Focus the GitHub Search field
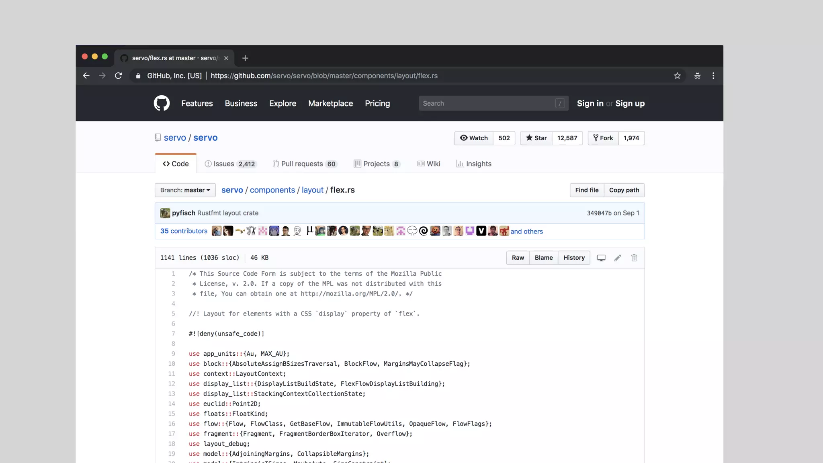This screenshot has width=823, height=463. pos(493,103)
